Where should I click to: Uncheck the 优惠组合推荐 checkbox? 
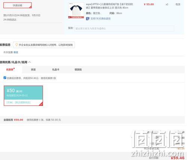[5, 78]
